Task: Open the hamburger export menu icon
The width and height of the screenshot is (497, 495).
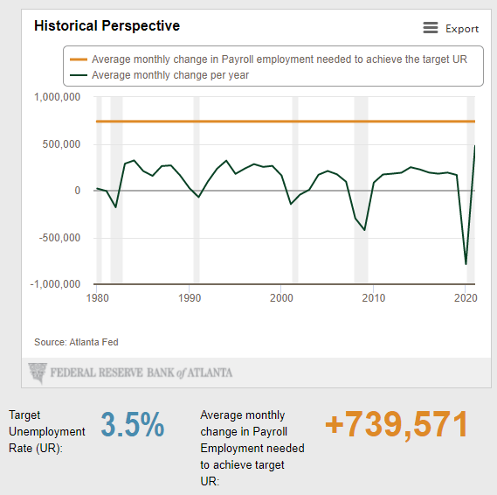Action: 430,28
